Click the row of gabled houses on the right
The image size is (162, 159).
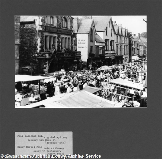(122, 43)
